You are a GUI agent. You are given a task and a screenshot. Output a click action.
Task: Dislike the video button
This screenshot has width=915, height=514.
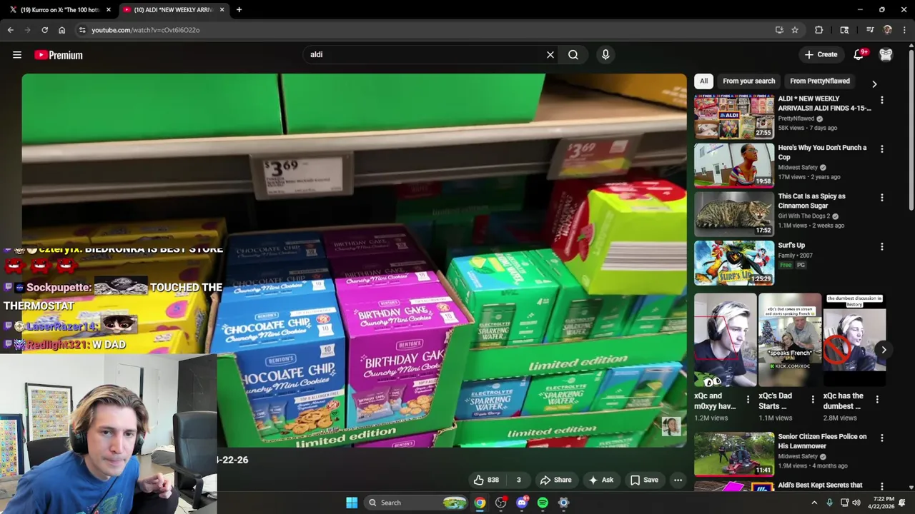click(519, 480)
